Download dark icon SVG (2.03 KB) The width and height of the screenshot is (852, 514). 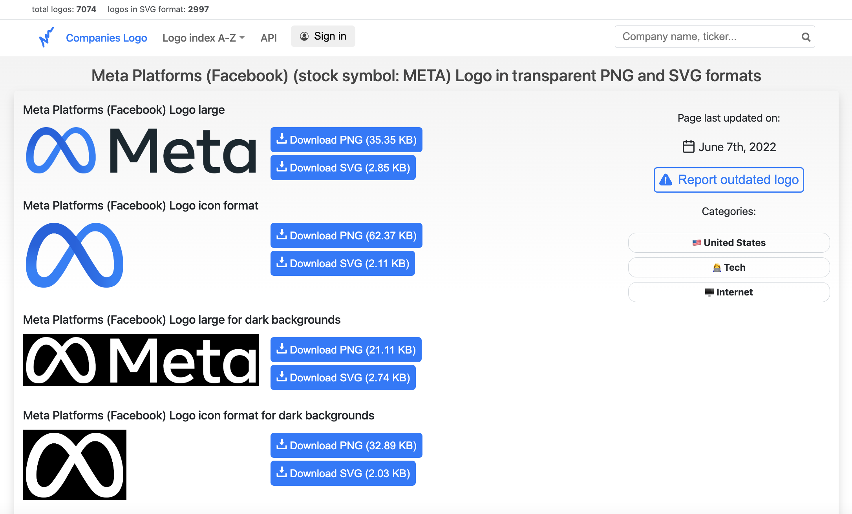(343, 473)
